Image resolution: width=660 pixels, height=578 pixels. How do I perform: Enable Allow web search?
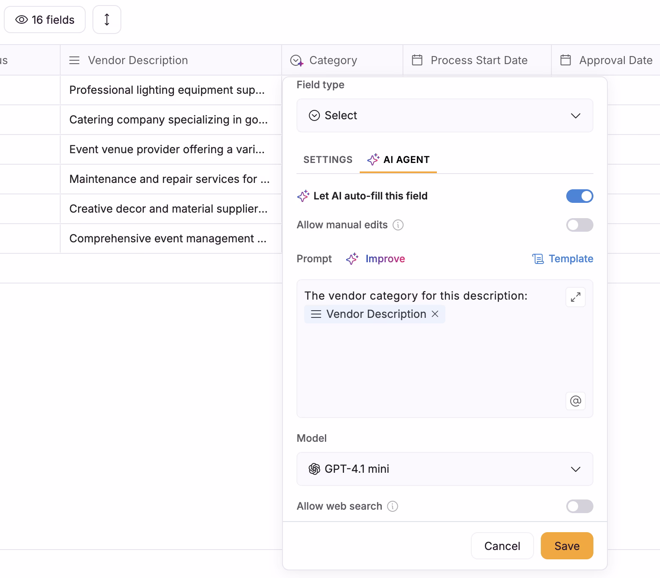pyautogui.click(x=580, y=506)
